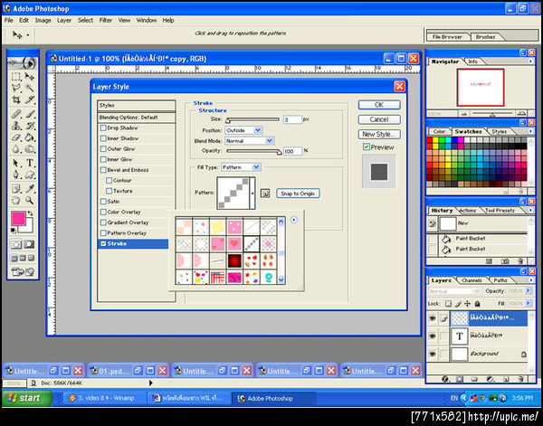Enable the Inner Shadow checkbox
The image size is (543, 426).
pos(103,138)
